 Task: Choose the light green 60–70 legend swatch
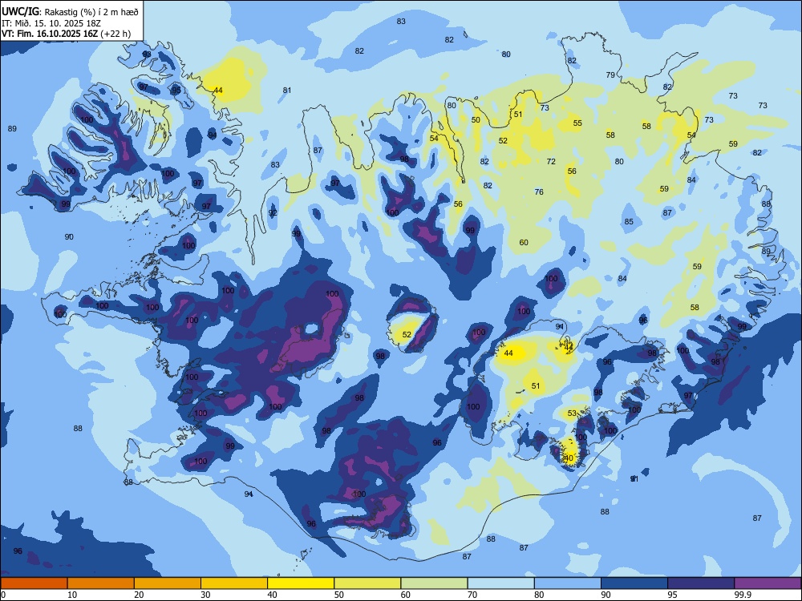tap(434, 583)
